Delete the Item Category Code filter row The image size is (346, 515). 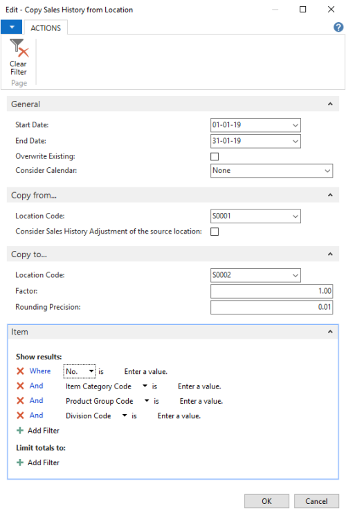click(20, 386)
